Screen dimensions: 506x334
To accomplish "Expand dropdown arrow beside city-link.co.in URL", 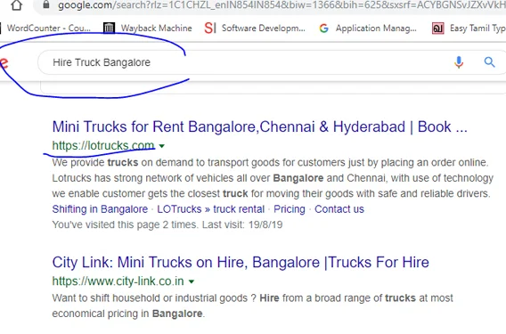I will (x=192, y=281).
